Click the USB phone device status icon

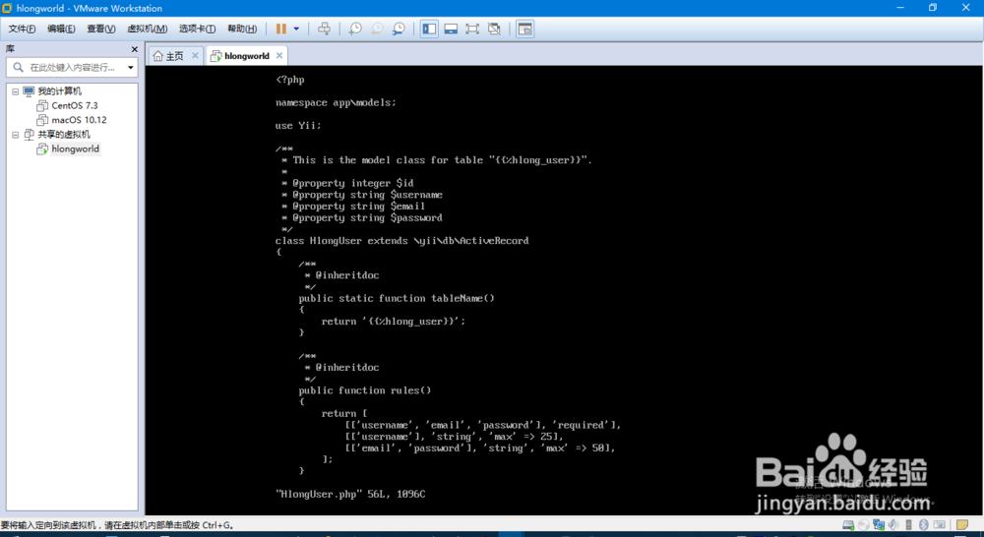tap(908, 525)
